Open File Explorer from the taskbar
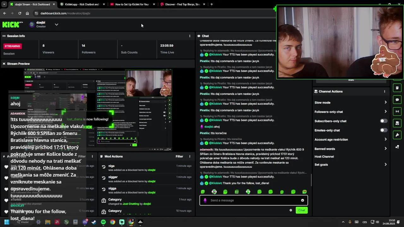Screen dimensions: 404x227 tap(48, 222)
